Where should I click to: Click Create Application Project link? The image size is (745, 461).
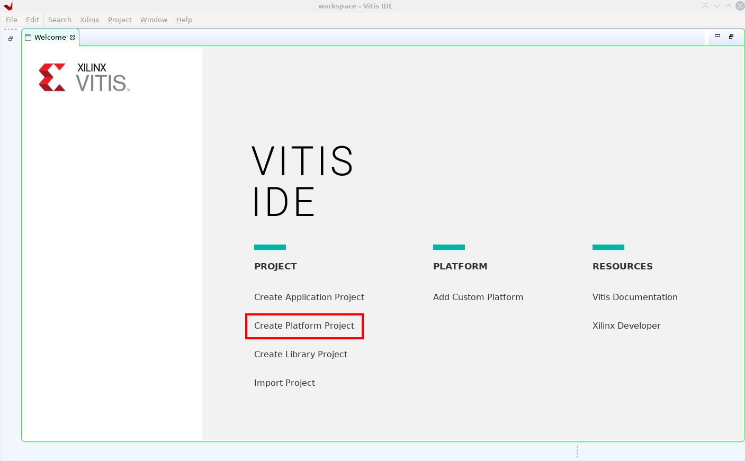[309, 297]
